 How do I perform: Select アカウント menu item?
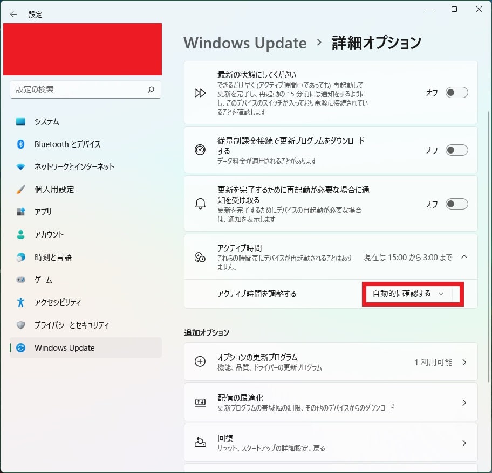pos(86,235)
